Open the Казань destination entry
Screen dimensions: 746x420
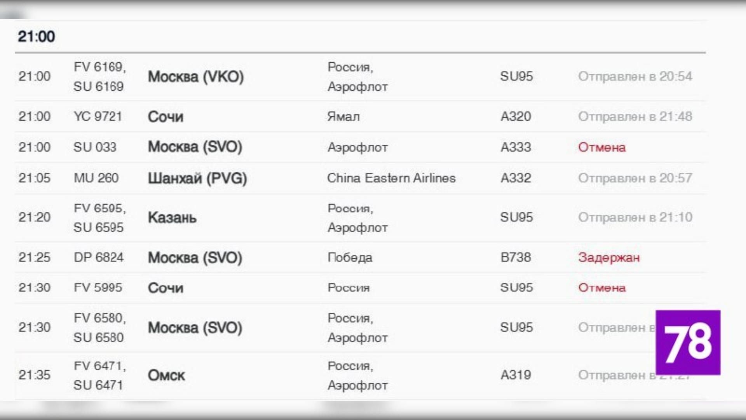tap(172, 217)
